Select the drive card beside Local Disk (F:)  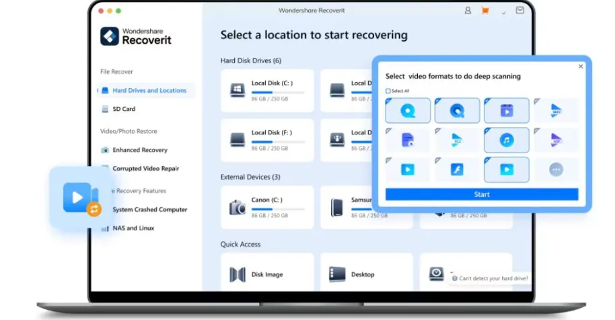tap(347, 141)
